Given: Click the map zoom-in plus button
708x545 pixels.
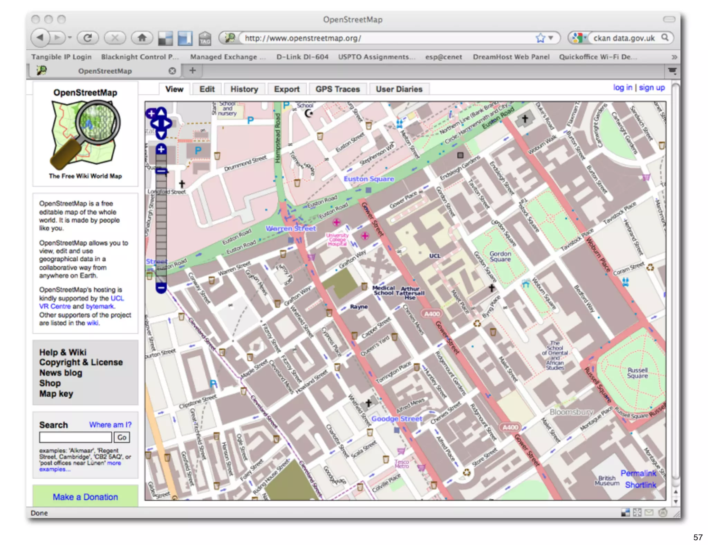Looking at the screenshot, I should [161, 149].
